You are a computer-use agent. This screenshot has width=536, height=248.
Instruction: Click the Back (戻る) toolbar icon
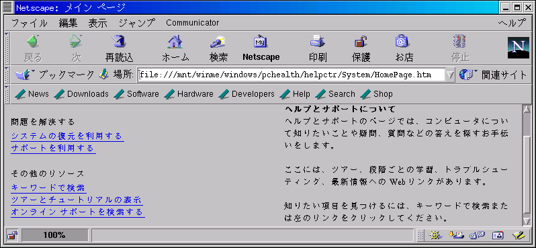[x=33, y=42]
